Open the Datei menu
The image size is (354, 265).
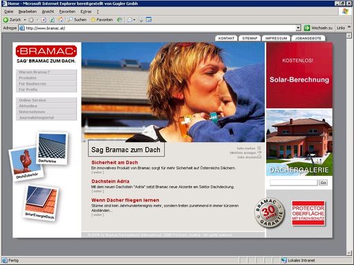(x=9, y=12)
